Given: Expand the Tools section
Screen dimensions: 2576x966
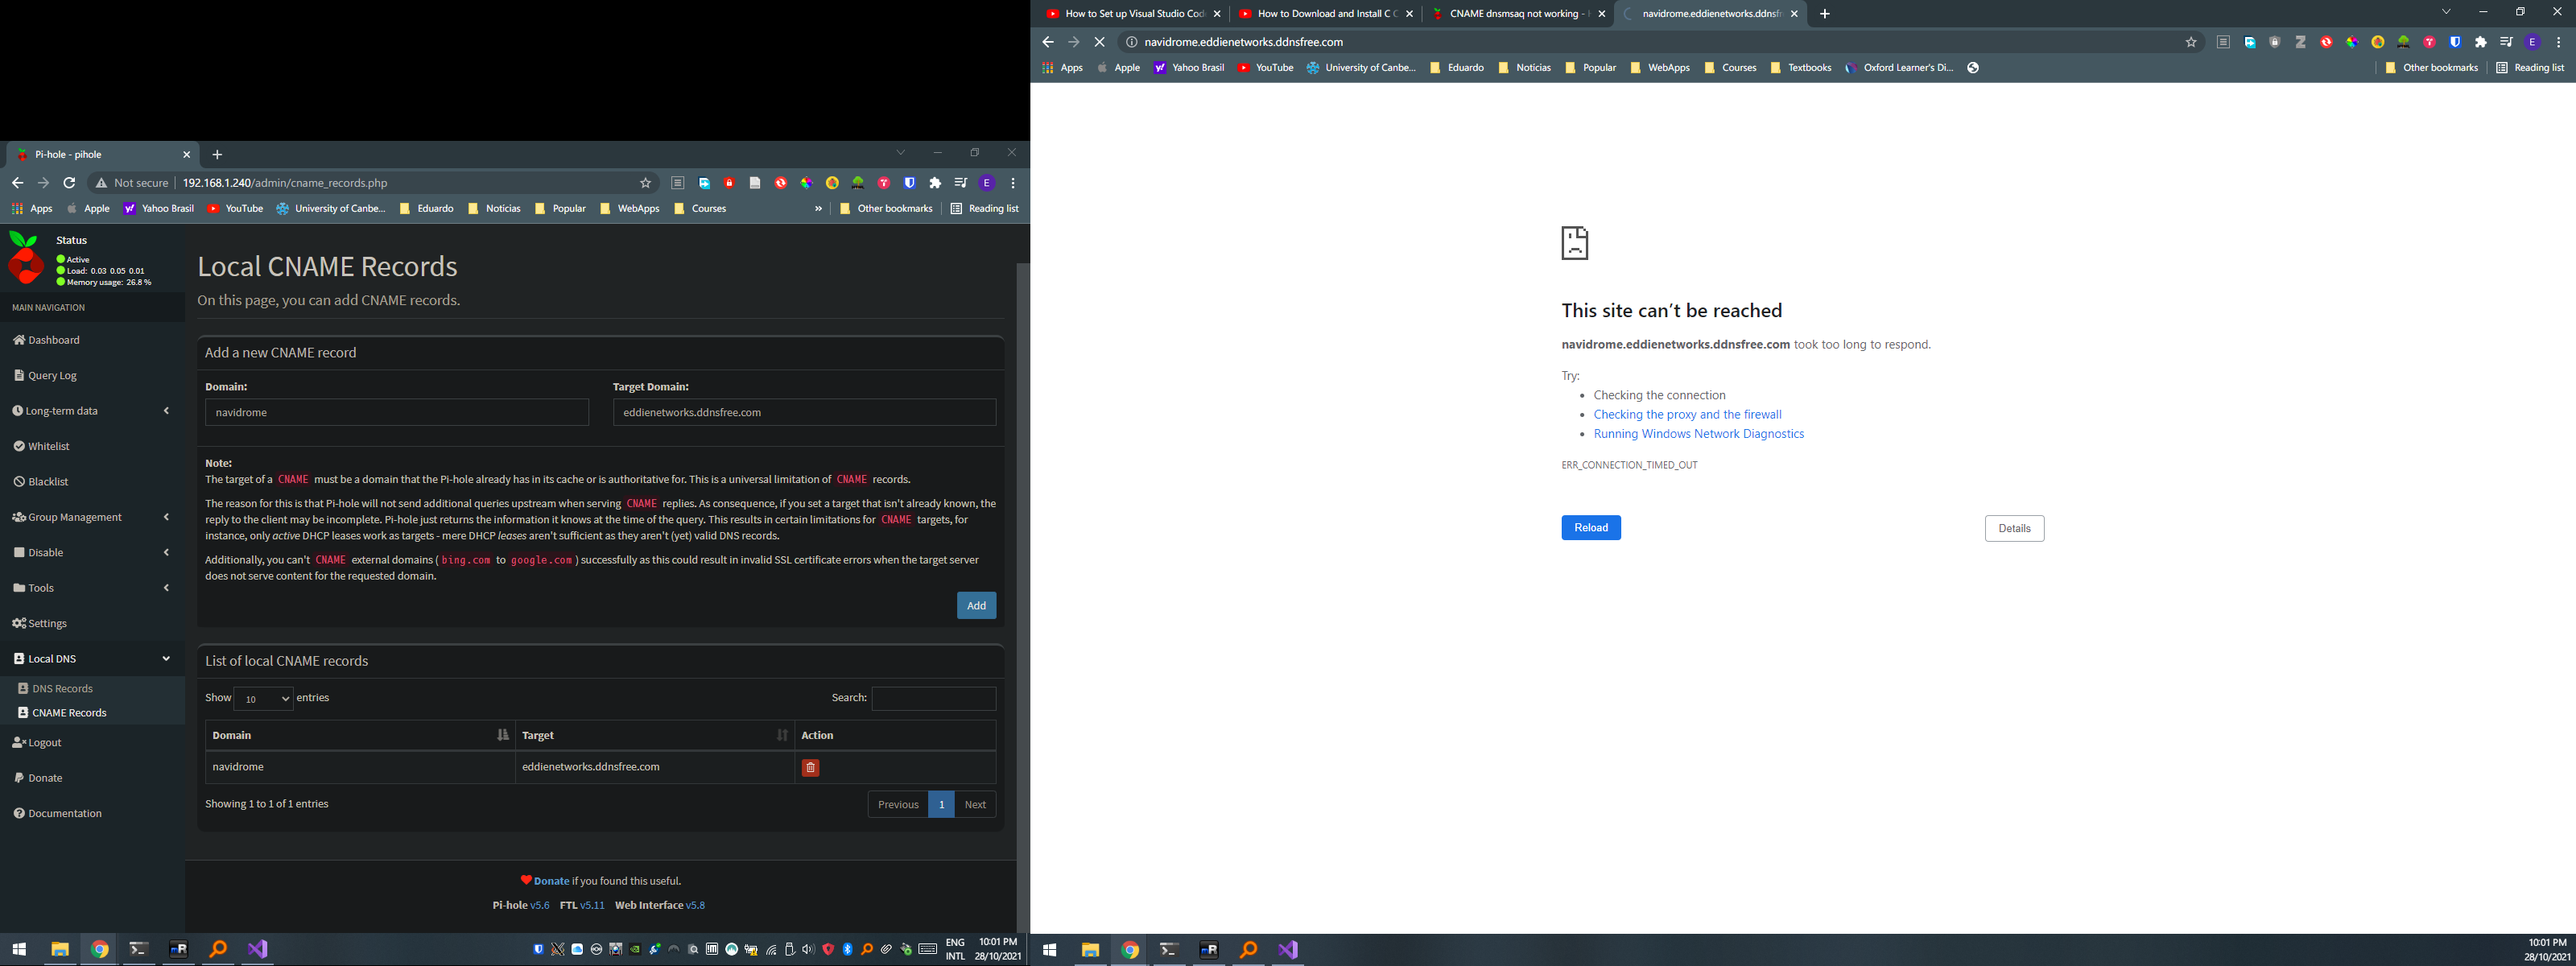Looking at the screenshot, I should (165, 588).
